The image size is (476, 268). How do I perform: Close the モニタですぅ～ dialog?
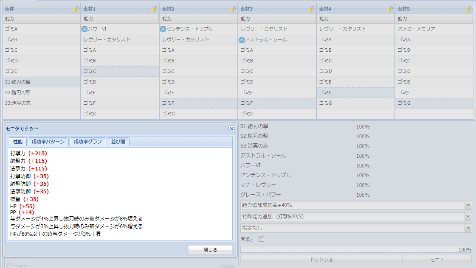(x=231, y=128)
